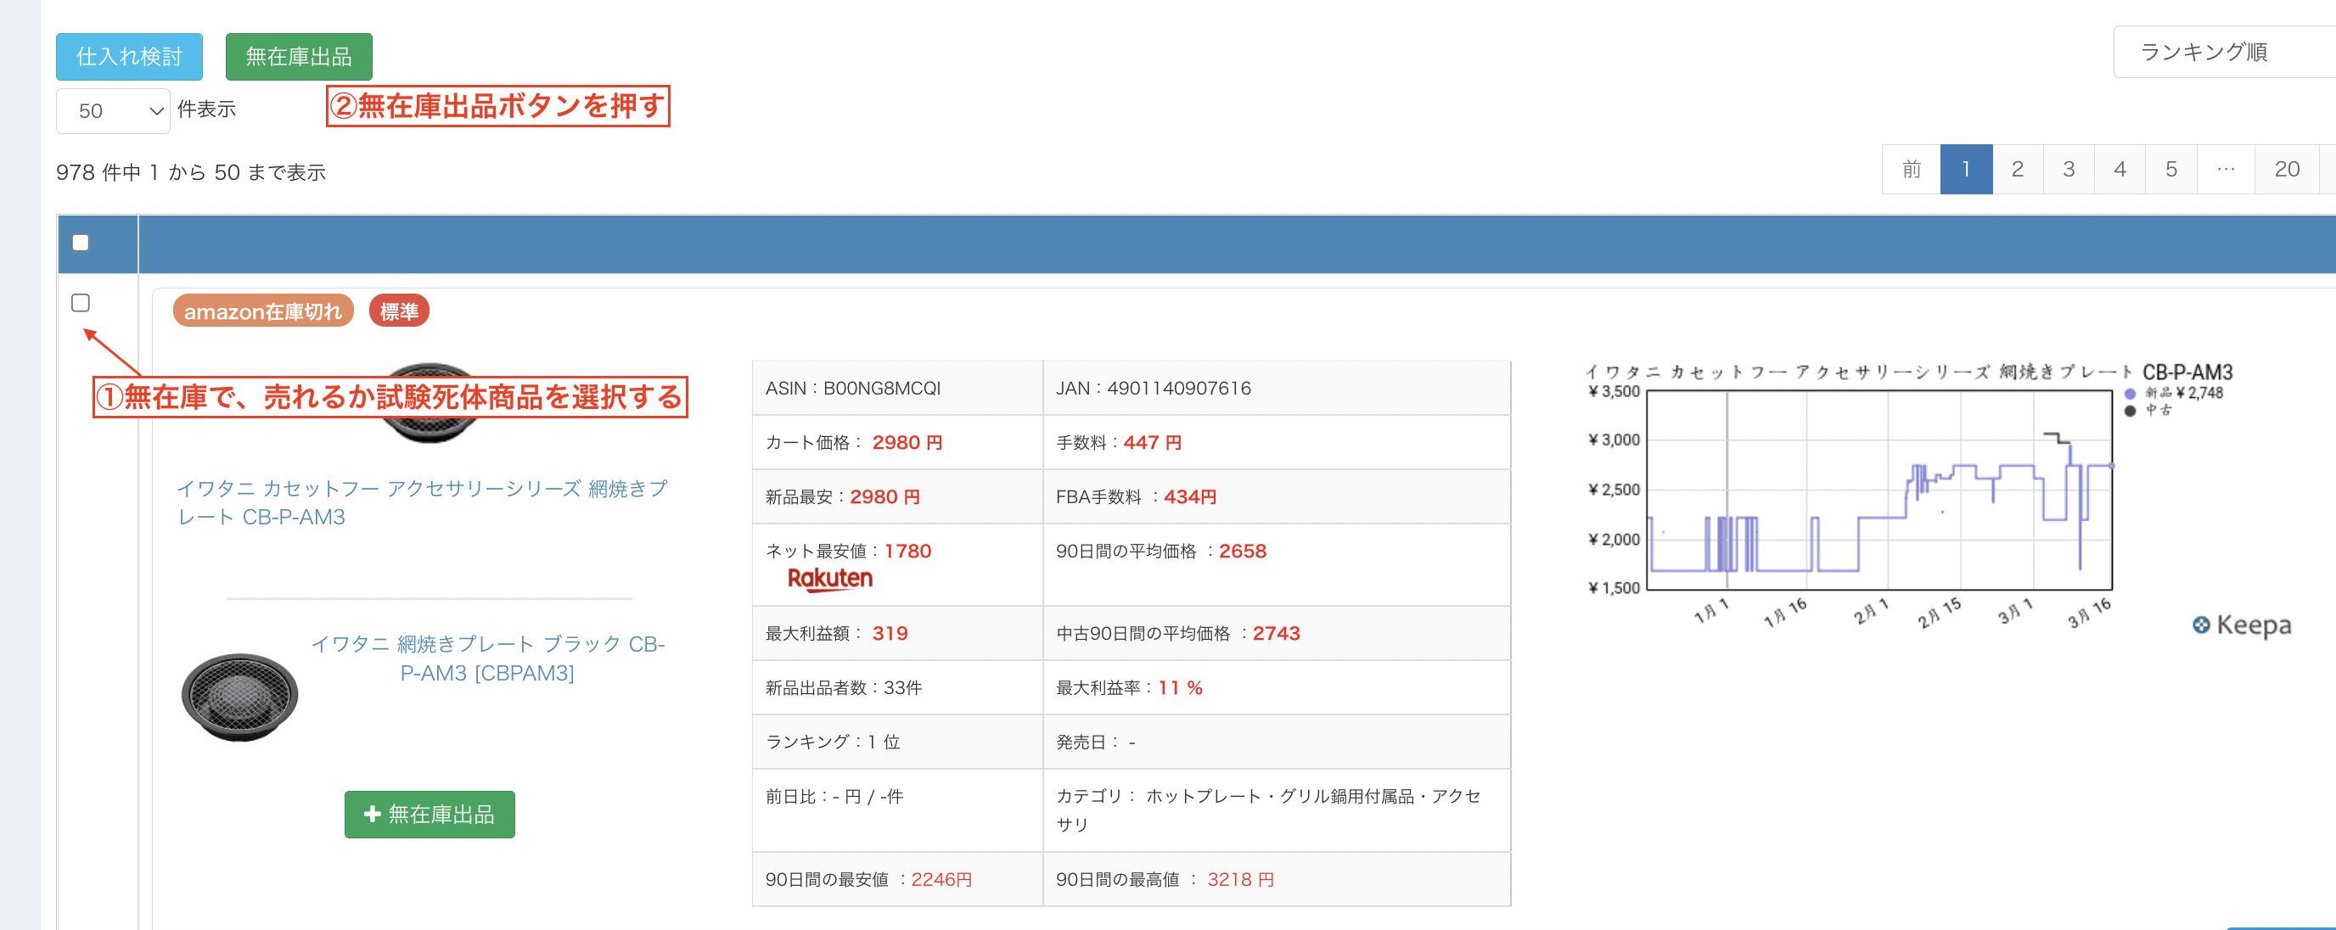
Task: Toggle the select-all checkbox in table header
Action: click(81, 242)
